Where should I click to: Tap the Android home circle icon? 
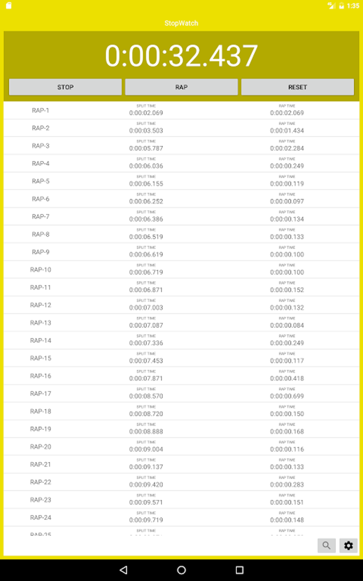[181, 570]
